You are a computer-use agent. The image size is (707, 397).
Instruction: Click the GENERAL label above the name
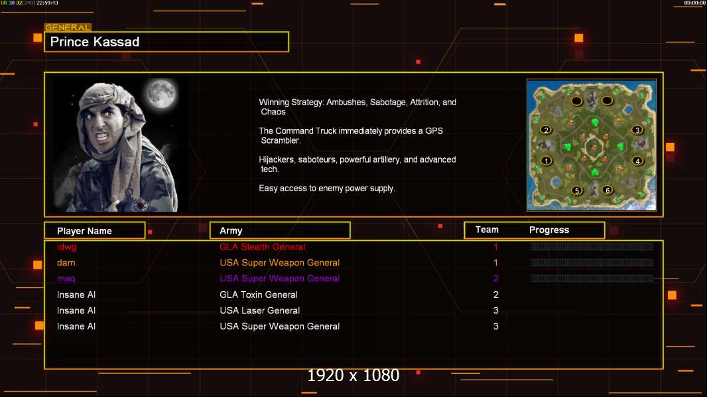click(68, 27)
